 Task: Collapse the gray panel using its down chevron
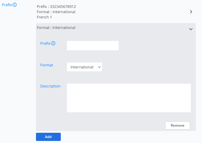pyautogui.click(x=191, y=29)
